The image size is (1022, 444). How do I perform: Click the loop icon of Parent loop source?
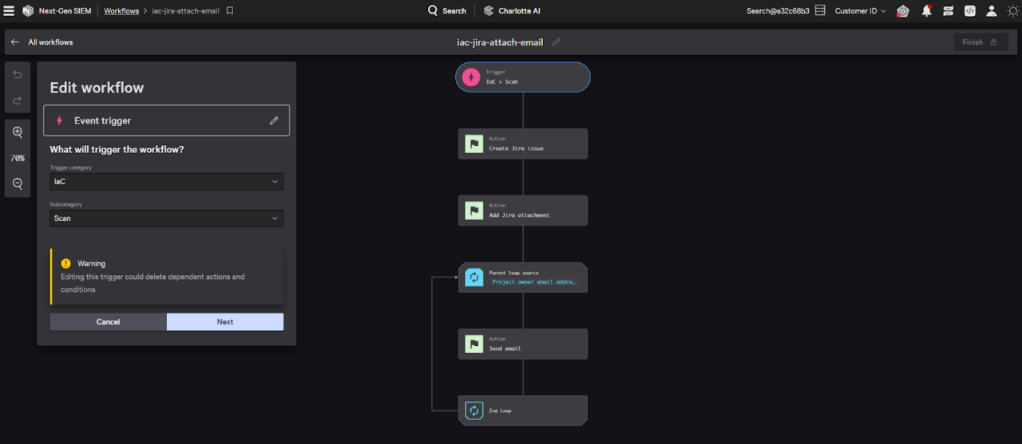(x=474, y=277)
